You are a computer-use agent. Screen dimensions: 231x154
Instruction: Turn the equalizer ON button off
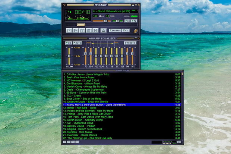[x=69, y=43]
